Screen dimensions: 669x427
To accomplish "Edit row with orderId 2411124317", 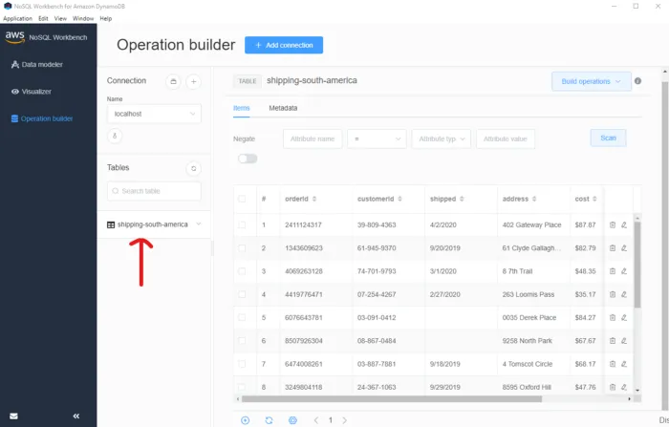I will point(624,224).
